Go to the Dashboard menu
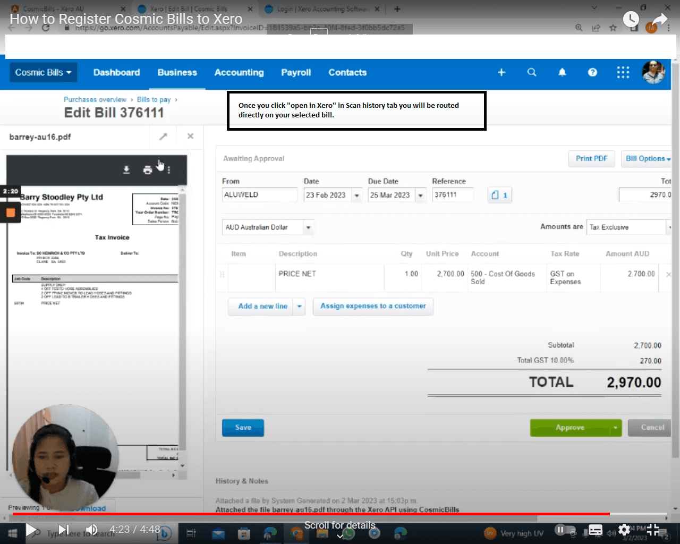Screen dimensions: 680x544 coord(117,72)
